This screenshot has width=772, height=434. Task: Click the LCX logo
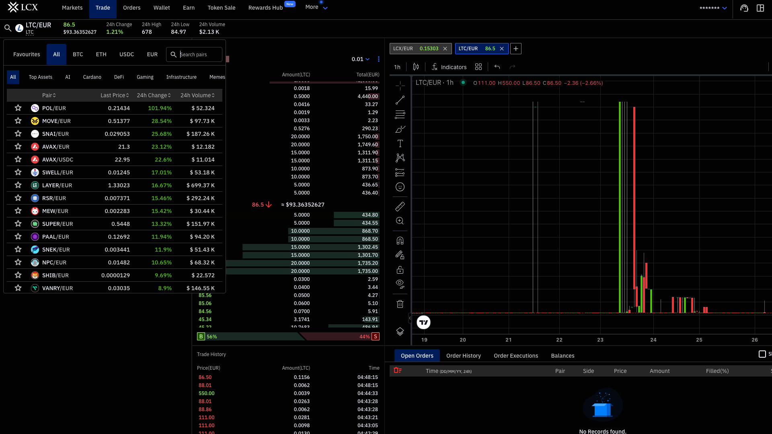click(x=23, y=7)
